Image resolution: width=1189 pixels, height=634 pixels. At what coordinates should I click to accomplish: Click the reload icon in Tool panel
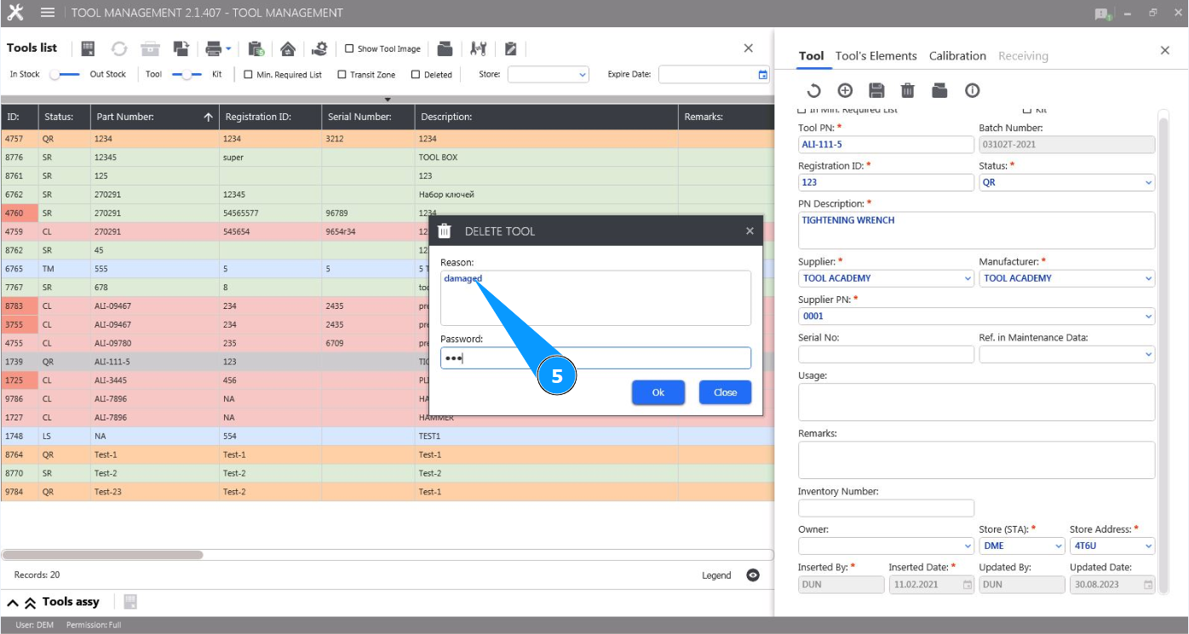point(813,90)
